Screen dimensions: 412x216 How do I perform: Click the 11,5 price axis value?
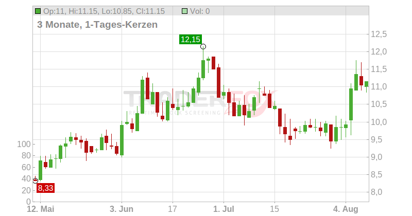pos(379,69)
